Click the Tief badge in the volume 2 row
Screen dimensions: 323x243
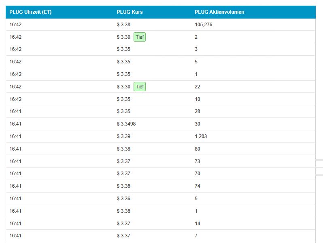tap(140, 37)
